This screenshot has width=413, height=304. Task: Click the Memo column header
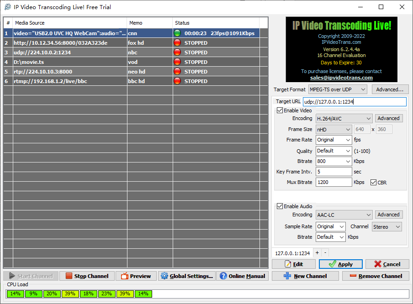tap(149, 23)
